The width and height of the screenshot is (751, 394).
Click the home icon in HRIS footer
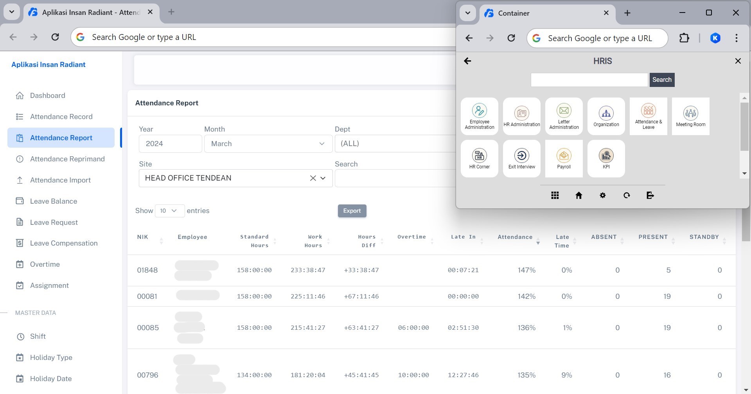579,195
